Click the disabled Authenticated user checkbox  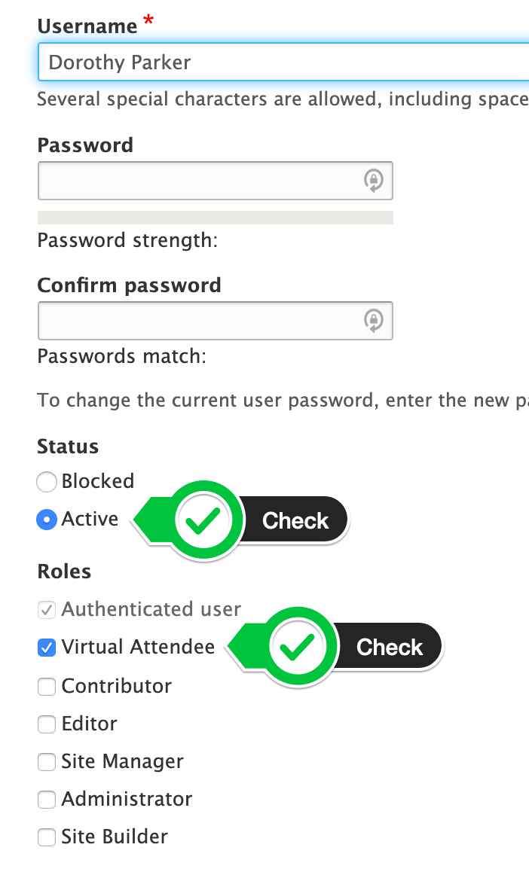[47, 609]
